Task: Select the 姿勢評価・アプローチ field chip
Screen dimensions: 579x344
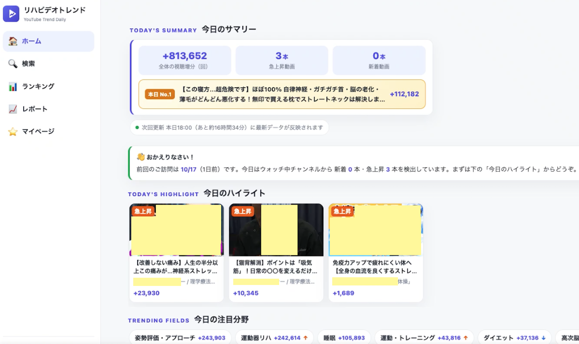Action: tap(180, 338)
